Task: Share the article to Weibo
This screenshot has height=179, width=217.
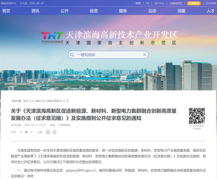Action: 48,132
